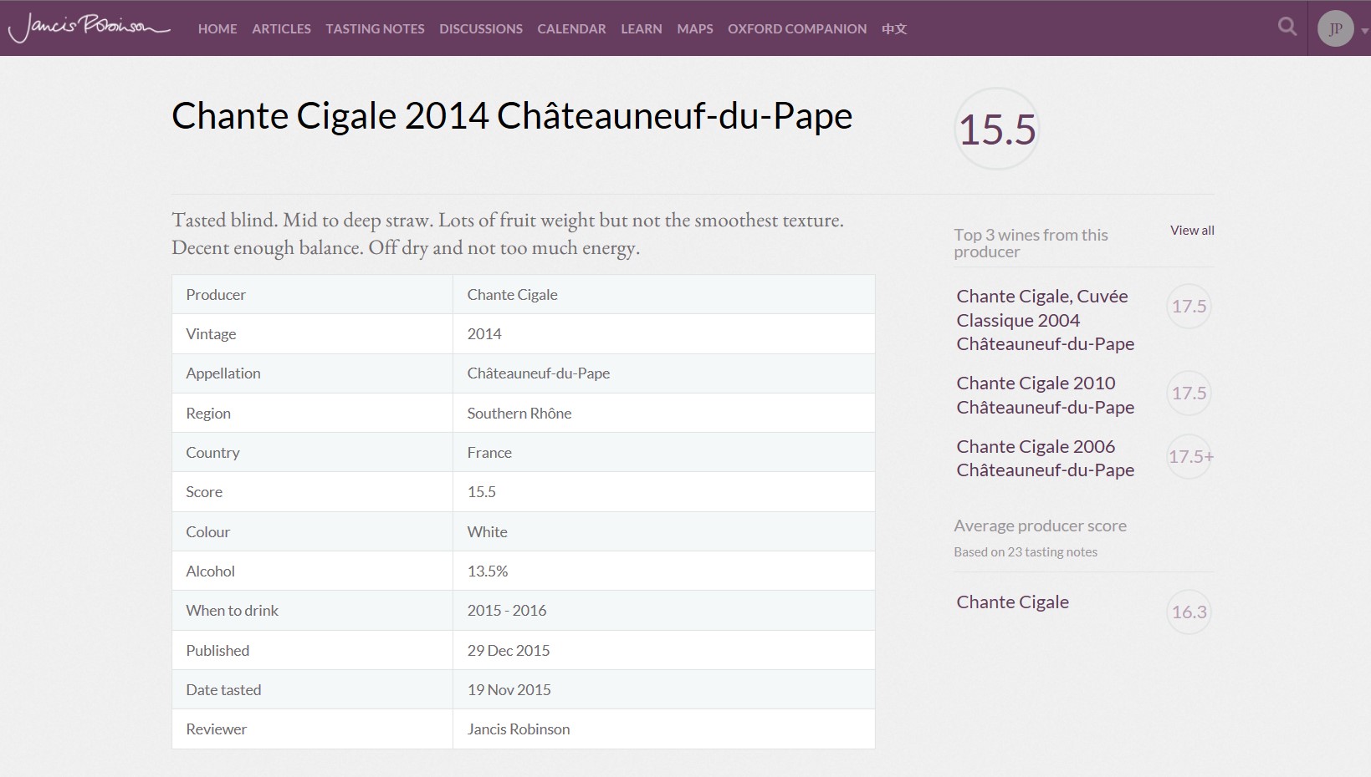Click the Tasted blind tasting note paragraph
The image size is (1371, 777).
pos(507,233)
